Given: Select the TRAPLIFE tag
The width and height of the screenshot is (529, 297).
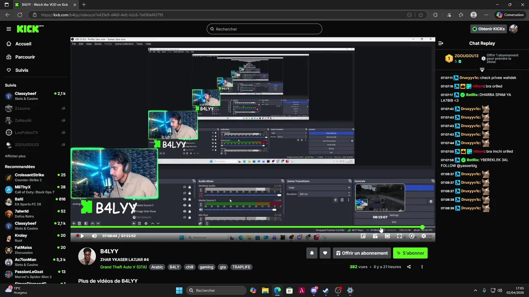Looking at the screenshot, I should tap(241, 267).
